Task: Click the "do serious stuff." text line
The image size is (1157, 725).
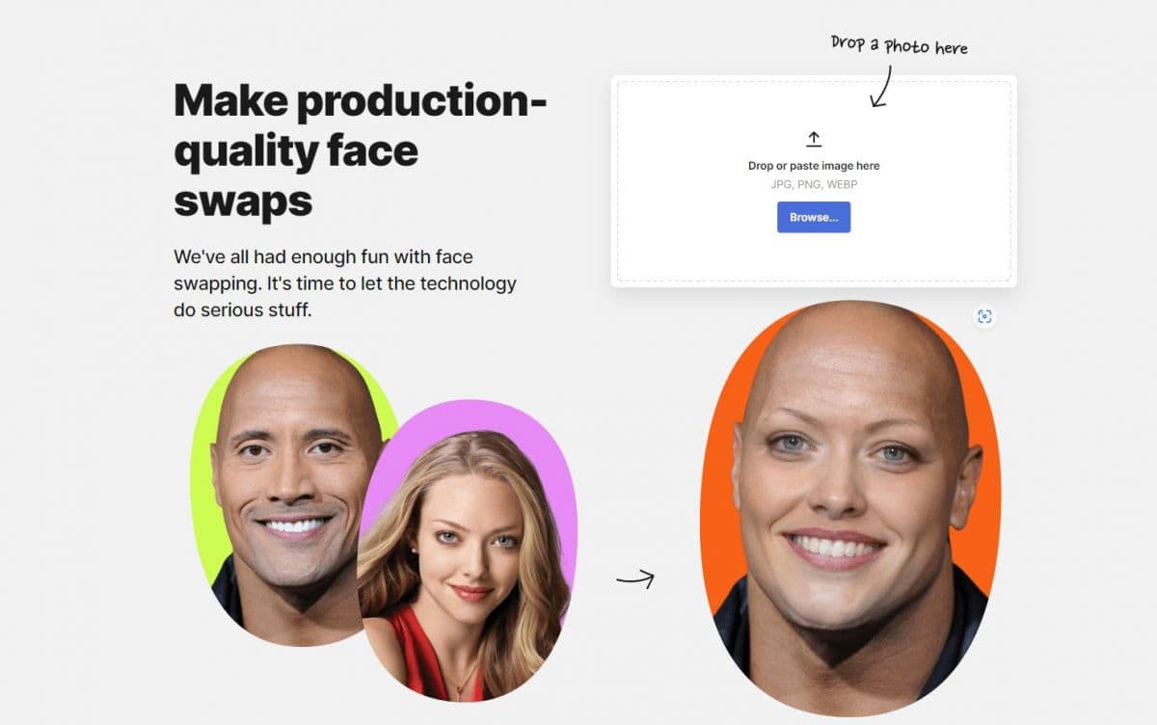Action: pos(243,310)
